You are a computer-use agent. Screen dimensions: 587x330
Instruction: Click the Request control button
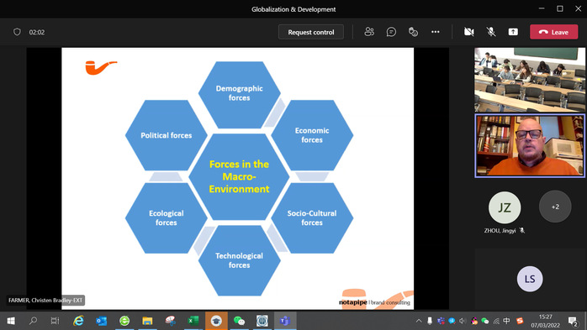point(310,32)
